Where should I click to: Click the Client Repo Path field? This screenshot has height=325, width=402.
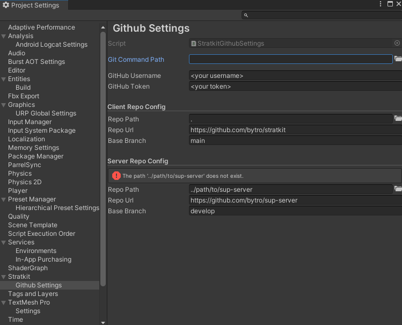click(290, 119)
